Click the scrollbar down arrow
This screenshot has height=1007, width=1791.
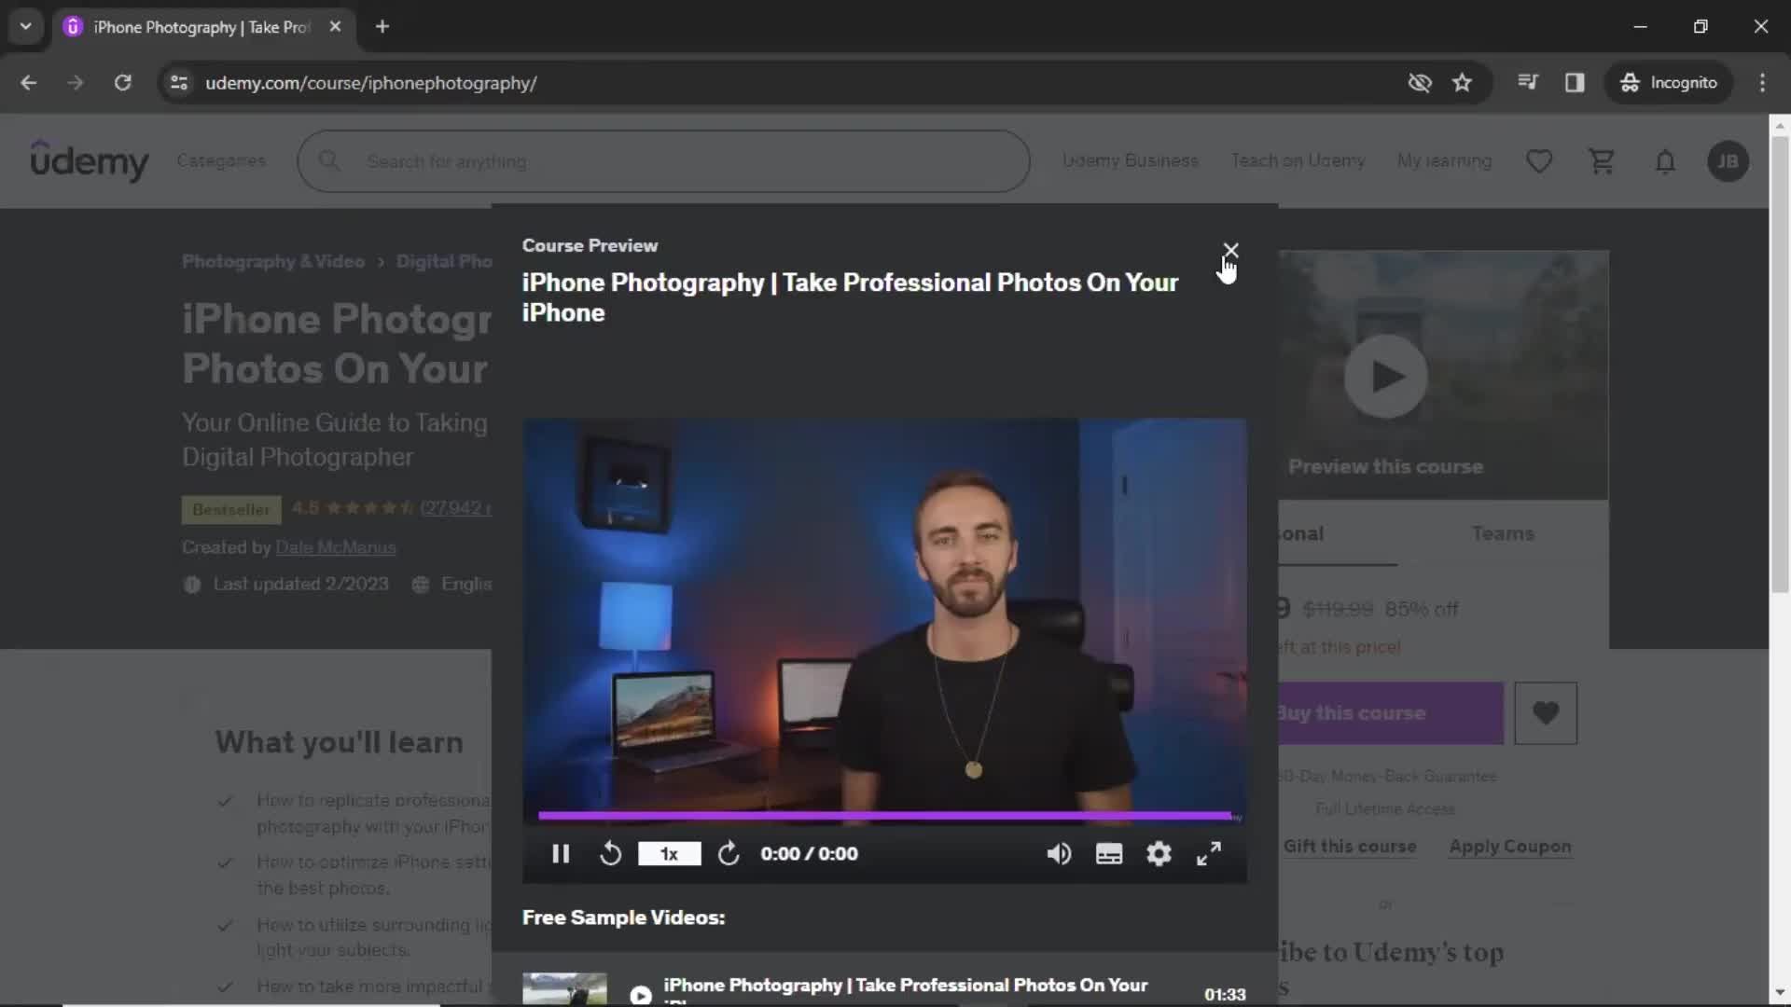point(1780,993)
